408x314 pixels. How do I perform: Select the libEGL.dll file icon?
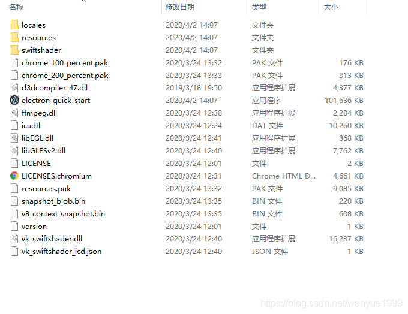14,138
